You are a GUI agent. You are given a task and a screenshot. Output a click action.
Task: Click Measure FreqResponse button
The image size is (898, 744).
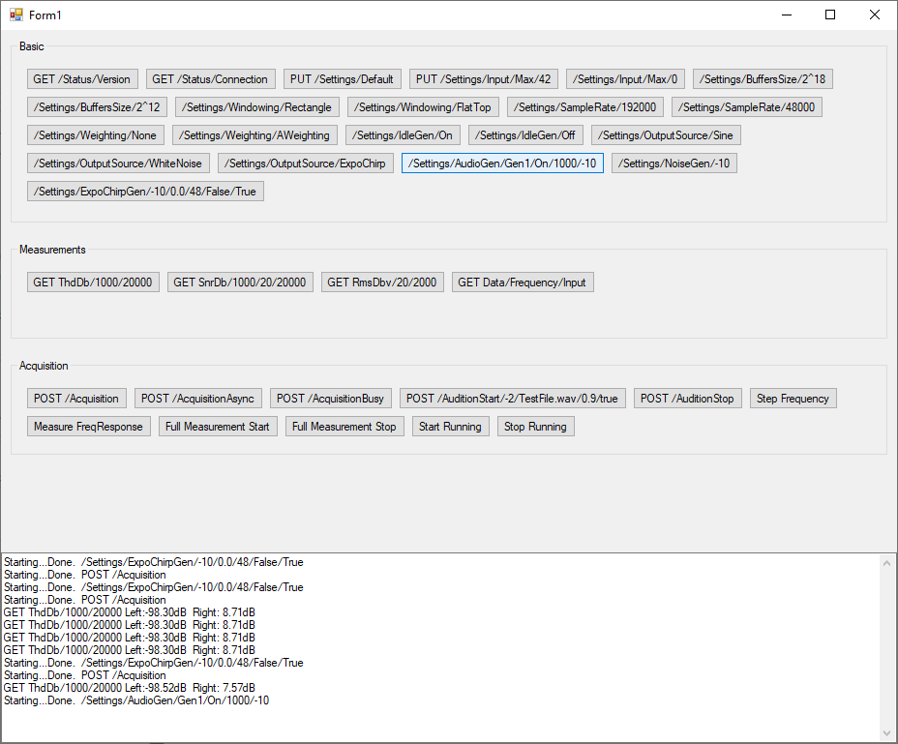coord(89,426)
